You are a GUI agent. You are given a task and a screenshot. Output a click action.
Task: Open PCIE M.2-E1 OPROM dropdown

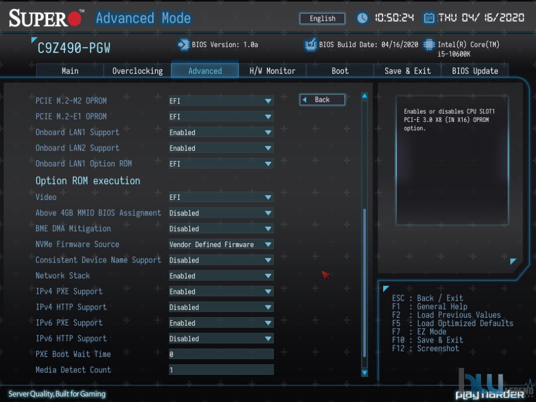click(221, 117)
